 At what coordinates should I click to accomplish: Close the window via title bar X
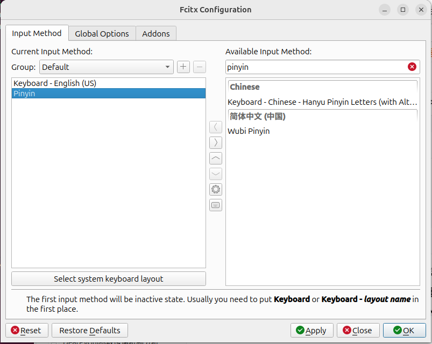421,10
